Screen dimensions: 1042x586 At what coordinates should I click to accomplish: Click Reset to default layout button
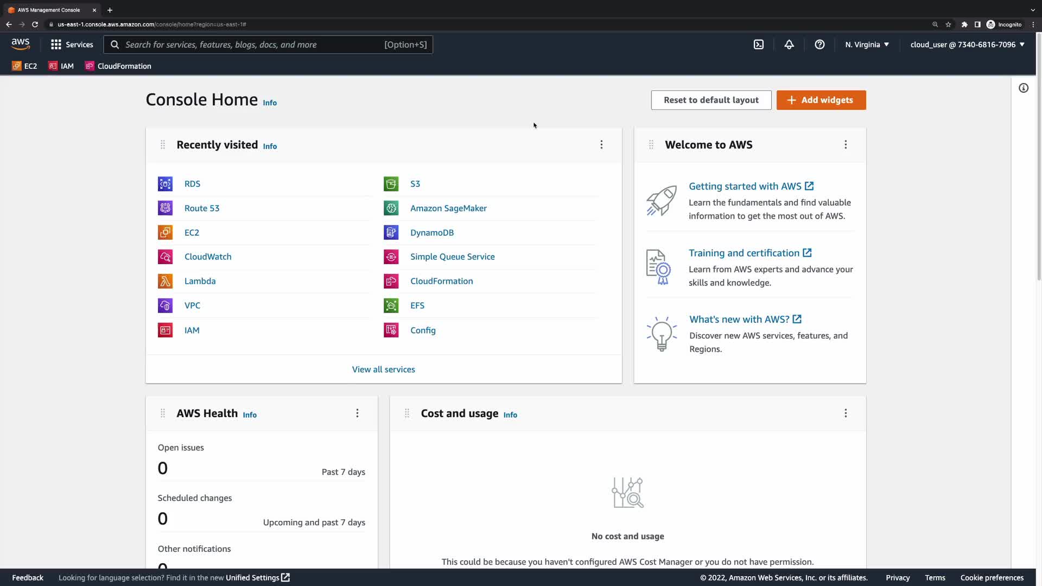pos(711,100)
